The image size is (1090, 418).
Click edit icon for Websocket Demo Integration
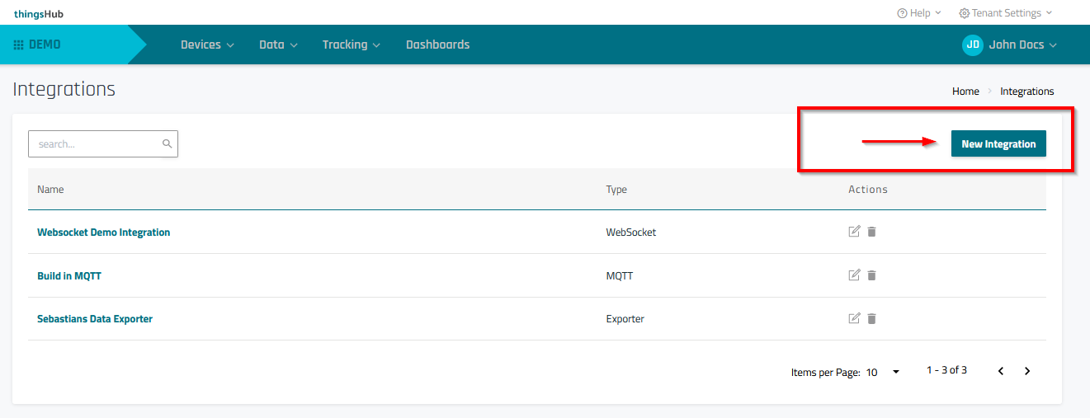(x=854, y=232)
